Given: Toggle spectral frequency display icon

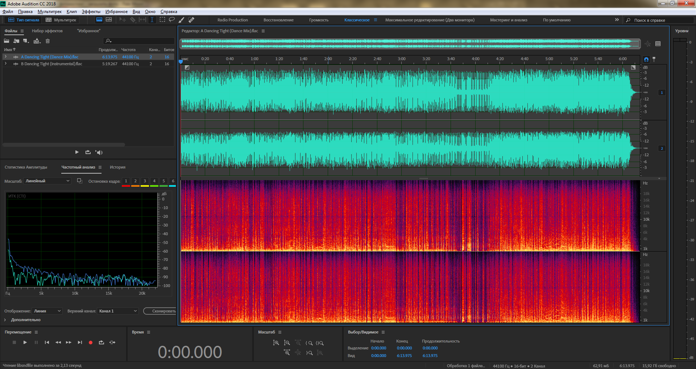Looking at the screenshot, I should click(99, 20).
